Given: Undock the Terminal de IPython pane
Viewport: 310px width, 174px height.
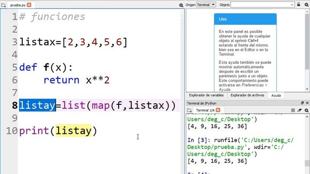Looking at the screenshot, I should tap(302, 103).
